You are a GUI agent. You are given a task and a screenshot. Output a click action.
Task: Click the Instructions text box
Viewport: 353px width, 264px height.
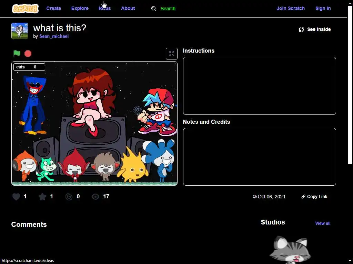[259, 86]
